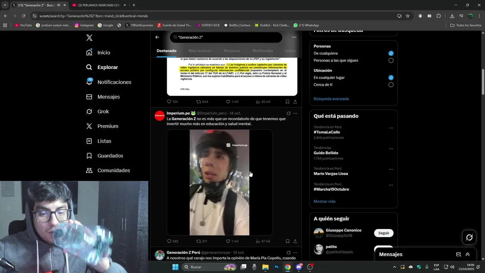
Task: Like the document post with 1 mil likes
Action: tap(232, 102)
